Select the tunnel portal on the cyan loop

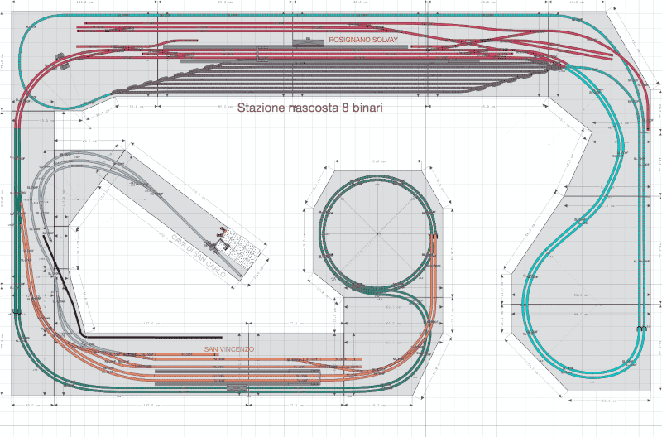[x=641, y=329]
